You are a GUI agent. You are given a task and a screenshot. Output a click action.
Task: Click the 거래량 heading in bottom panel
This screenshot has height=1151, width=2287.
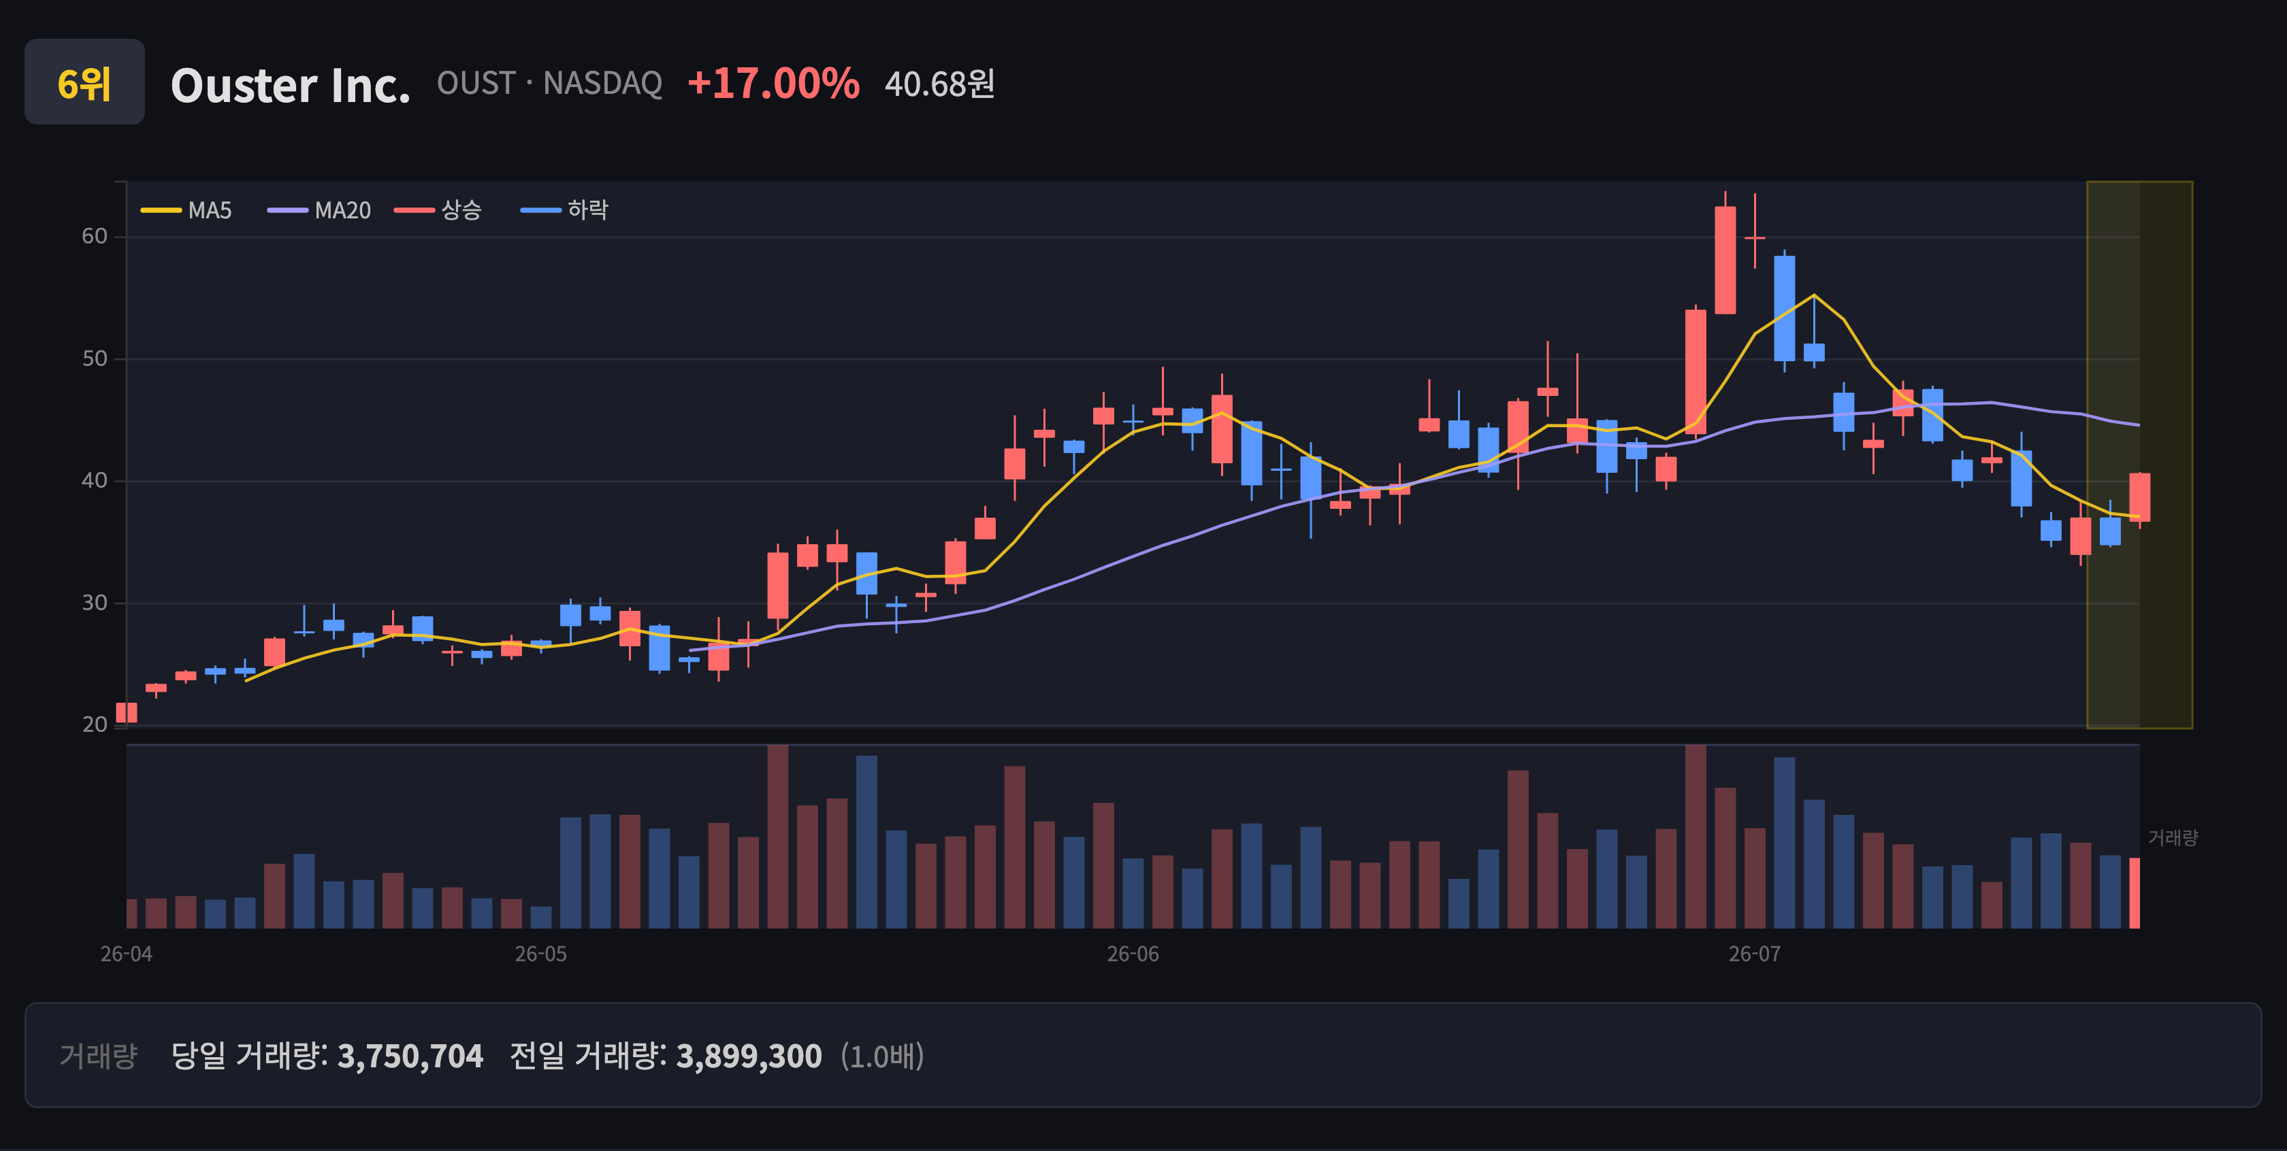(97, 1055)
